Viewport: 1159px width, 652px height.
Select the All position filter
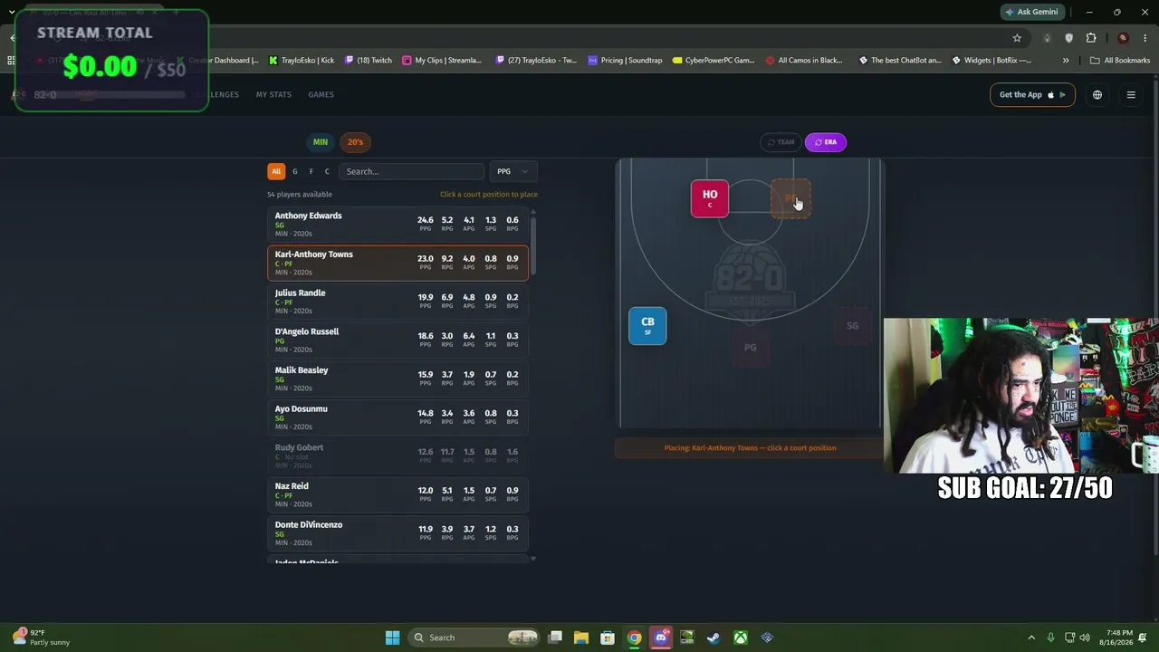point(276,171)
